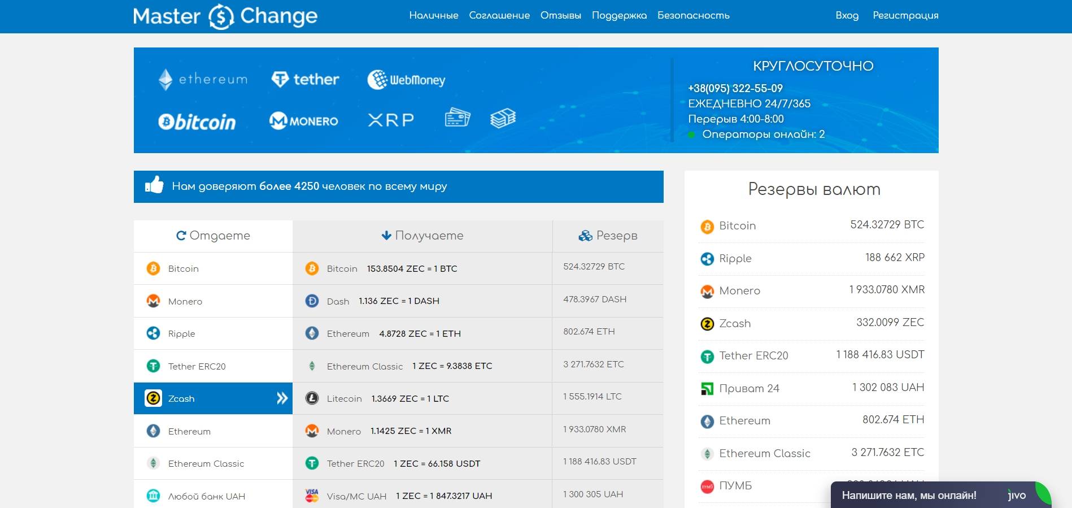
Task: Click the WebMoney logo in the banner
Action: tap(406, 80)
